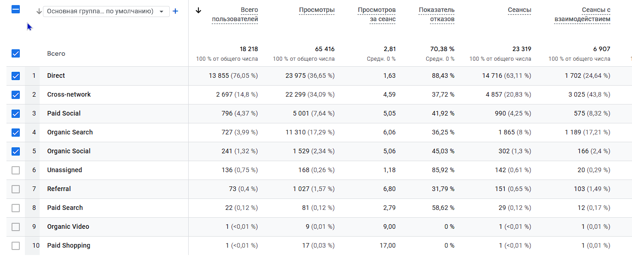Click the Всего пользователей column header
The width and height of the screenshot is (632, 267).
tap(235, 14)
